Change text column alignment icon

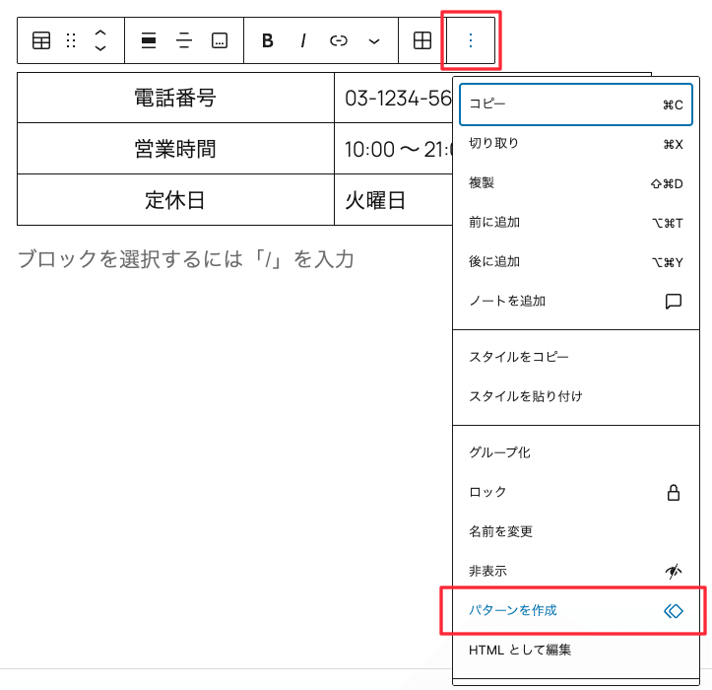[184, 41]
